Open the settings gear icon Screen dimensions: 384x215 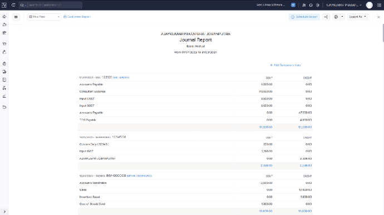pyautogui.click(x=318, y=5)
